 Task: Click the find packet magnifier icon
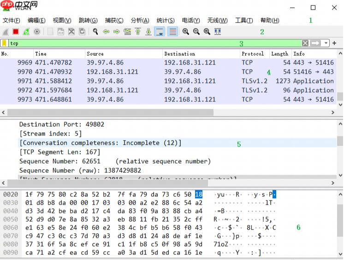click(95, 32)
